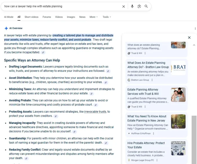The height and width of the screenshot is (164, 197).
Task: Clear the search box text
Action: (x=124, y=6)
